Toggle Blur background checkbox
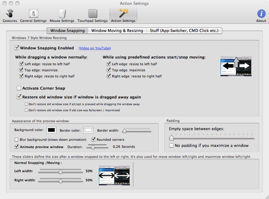 pyautogui.click(x=17, y=140)
